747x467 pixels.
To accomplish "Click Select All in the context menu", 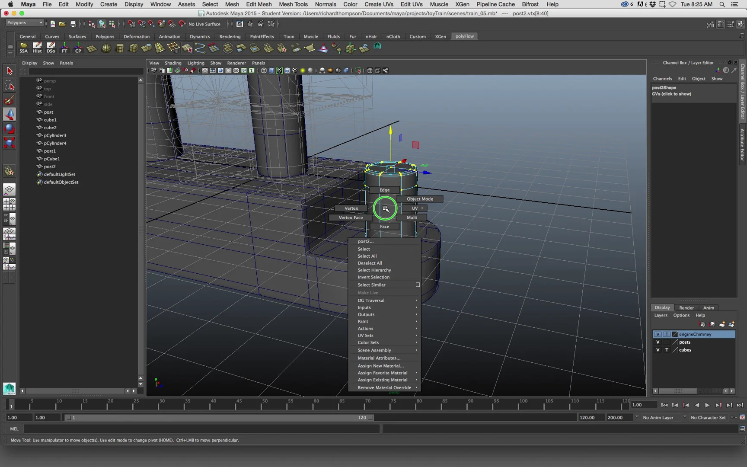I will [x=367, y=256].
